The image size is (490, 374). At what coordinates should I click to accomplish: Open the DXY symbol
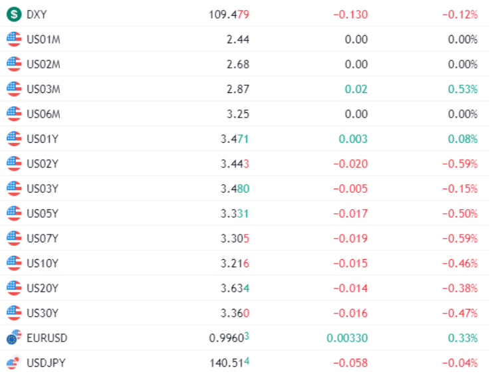37,15
